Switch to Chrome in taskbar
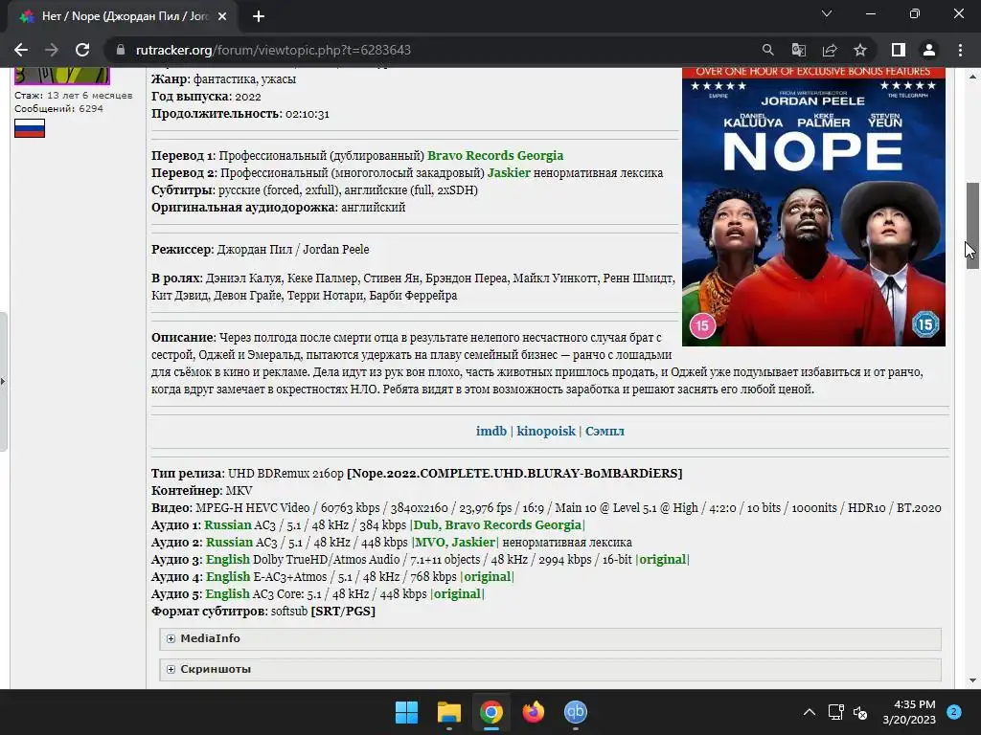Image resolution: width=981 pixels, height=735 pixels. [491, 712]
